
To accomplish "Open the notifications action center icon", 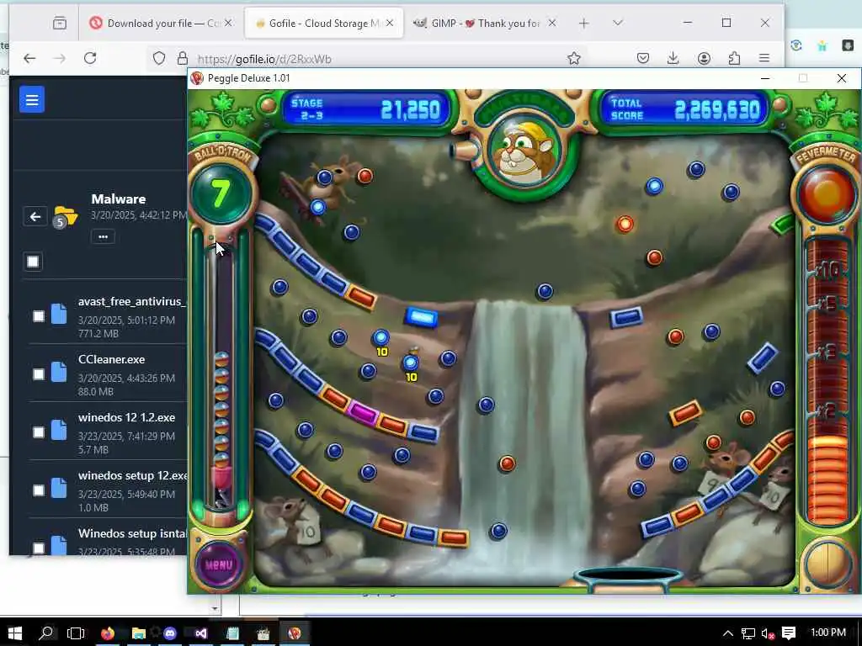I will 788,633.
